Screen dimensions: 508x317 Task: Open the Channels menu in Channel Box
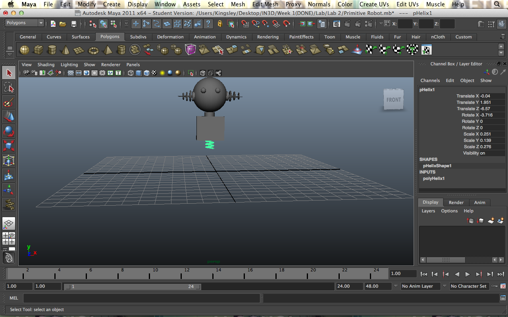coord(430,80)
